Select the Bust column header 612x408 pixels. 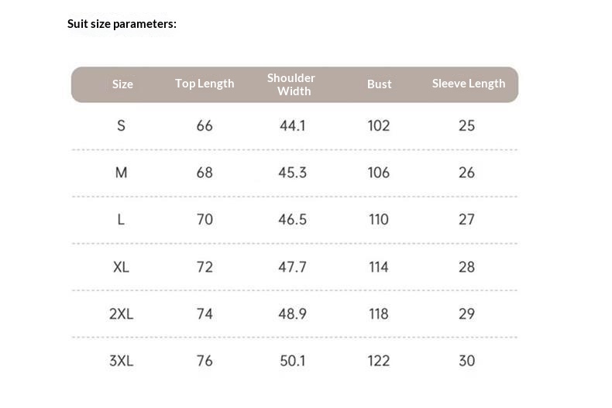tap(380, 84)
